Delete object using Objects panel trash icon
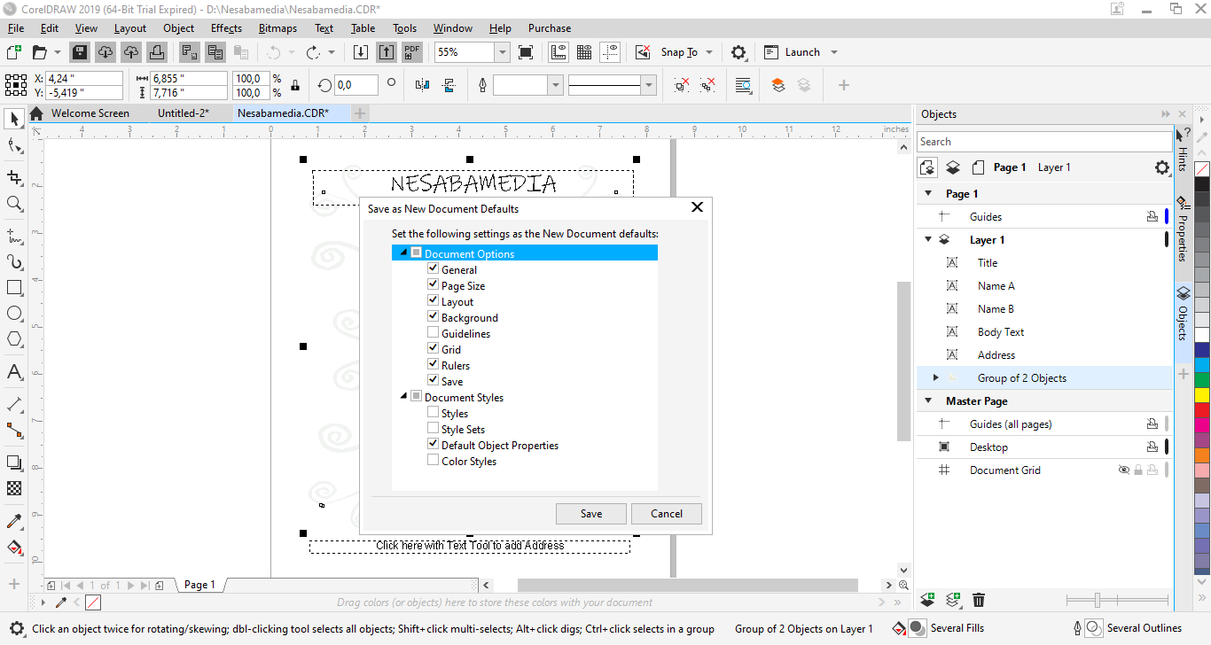1211x645 pixels. (x=979, y=600)
